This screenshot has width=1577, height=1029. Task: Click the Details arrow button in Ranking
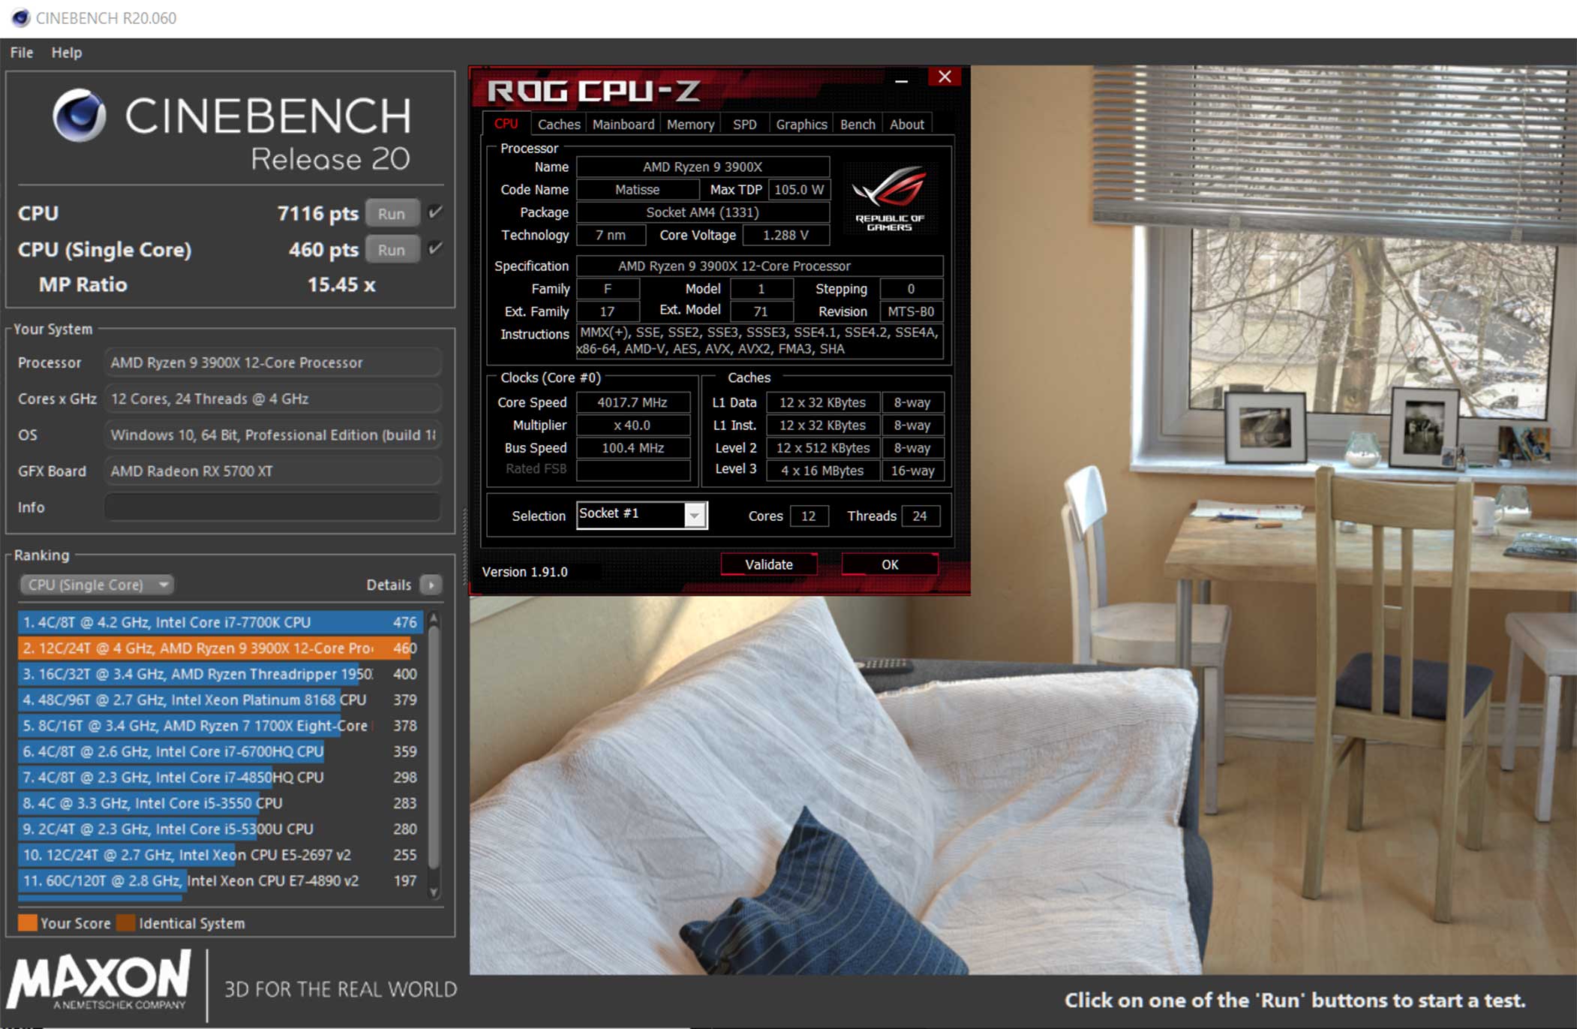(x=431, y=585)
